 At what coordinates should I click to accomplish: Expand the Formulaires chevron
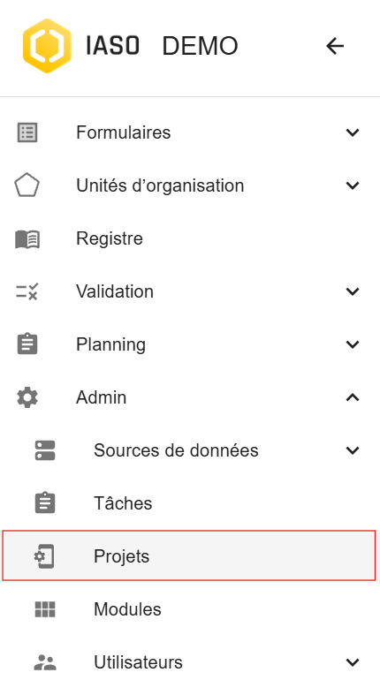tap(353, 132)
